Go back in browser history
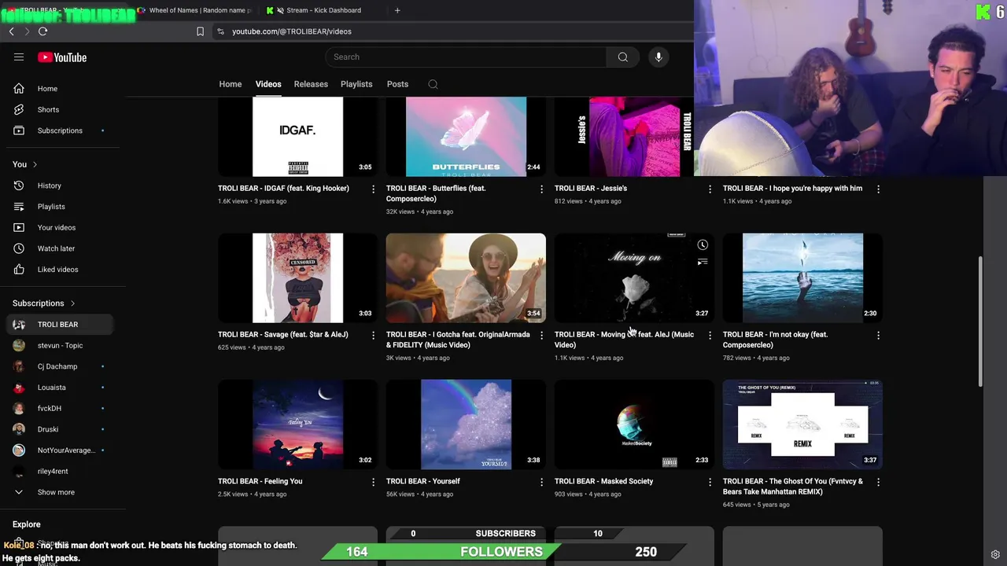 coord(11,31)
